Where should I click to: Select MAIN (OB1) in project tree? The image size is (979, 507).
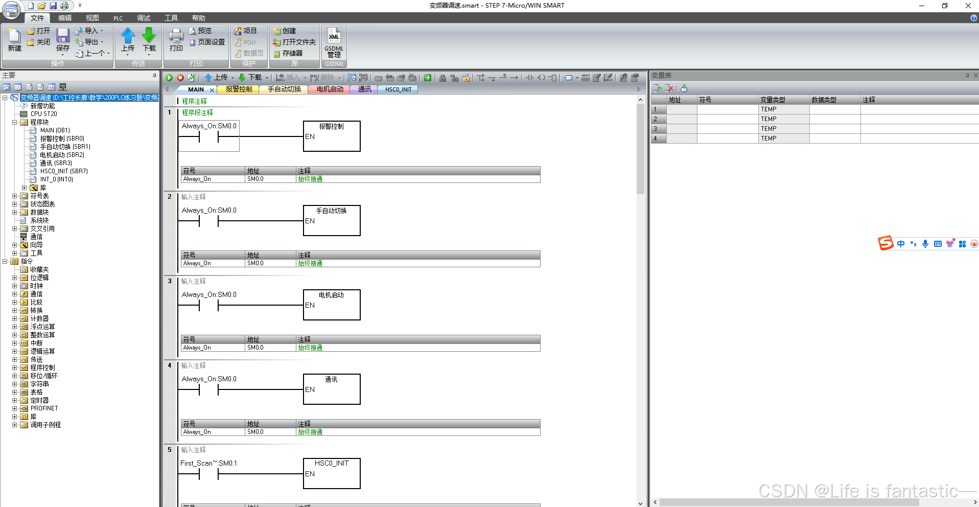tap(55, 130)
